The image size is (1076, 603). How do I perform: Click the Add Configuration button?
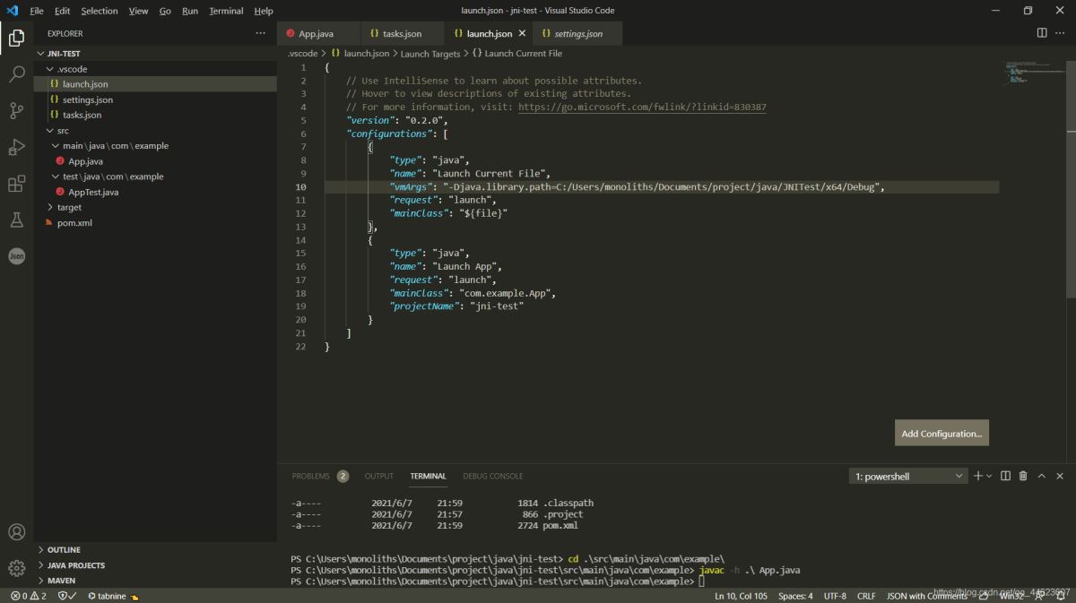click(x=941, y=433)
